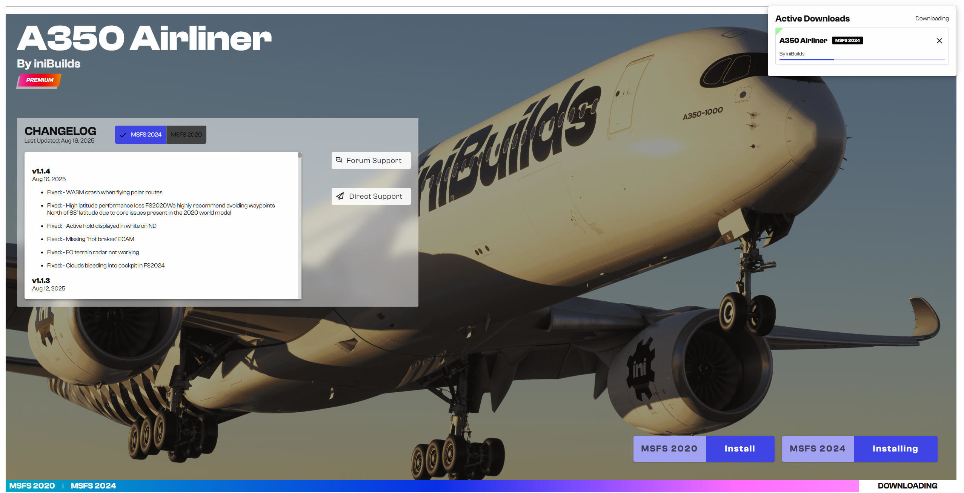Click the 'FO terrain radar not working' entry
The height and width of the screenshot is (493, 964).
[93, 252]
